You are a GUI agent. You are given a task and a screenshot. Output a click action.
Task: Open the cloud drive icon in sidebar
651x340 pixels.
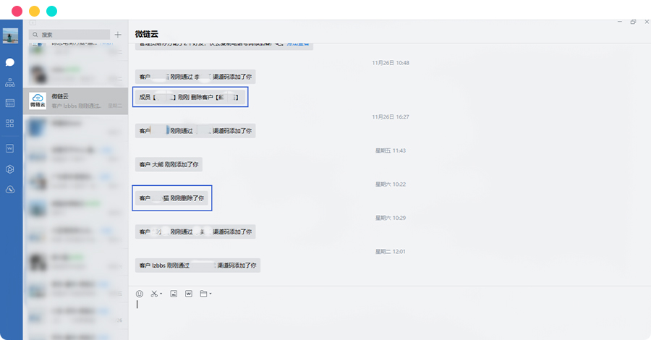pyautogui.click(x=10, y=190)
